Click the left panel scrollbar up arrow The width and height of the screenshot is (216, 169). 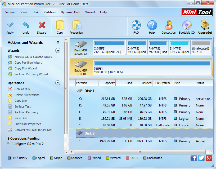(66, 39)
